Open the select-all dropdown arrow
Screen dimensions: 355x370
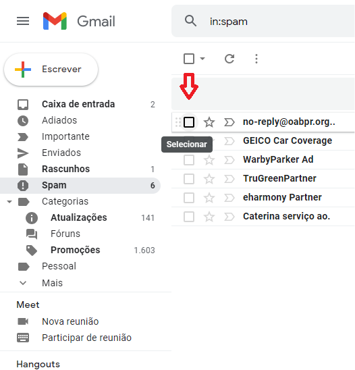tap(202, 58)
